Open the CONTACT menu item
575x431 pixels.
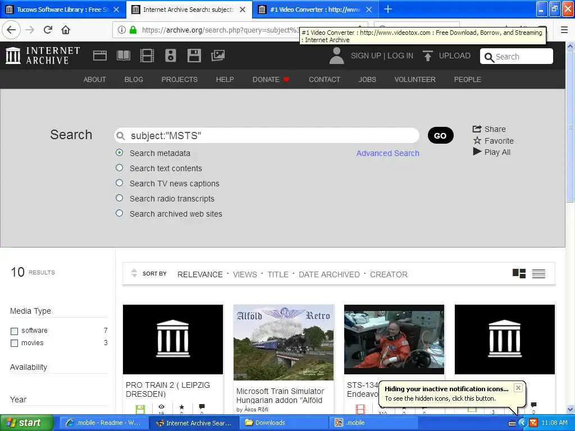[324, 80]
